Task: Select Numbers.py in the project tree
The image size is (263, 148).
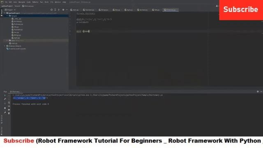Action: click(x=17, y=30)
